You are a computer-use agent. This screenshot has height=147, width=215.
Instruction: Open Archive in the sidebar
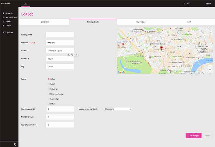click(x=7, y=26)
